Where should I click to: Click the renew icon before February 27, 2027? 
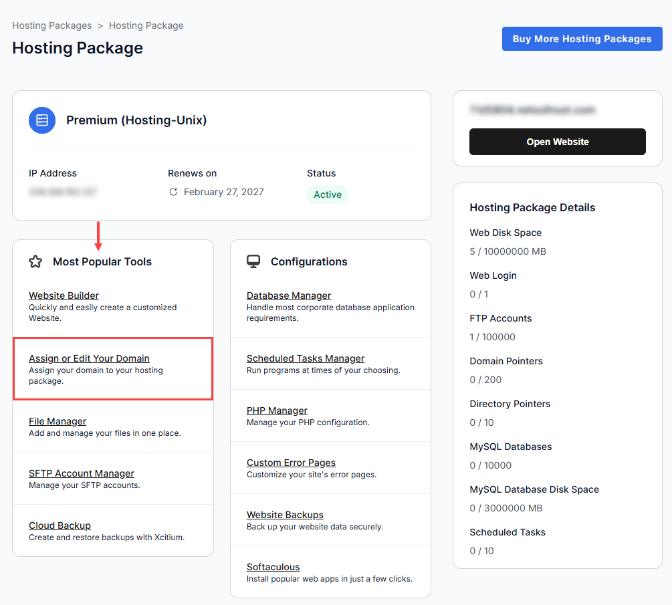tap(173, 192)
